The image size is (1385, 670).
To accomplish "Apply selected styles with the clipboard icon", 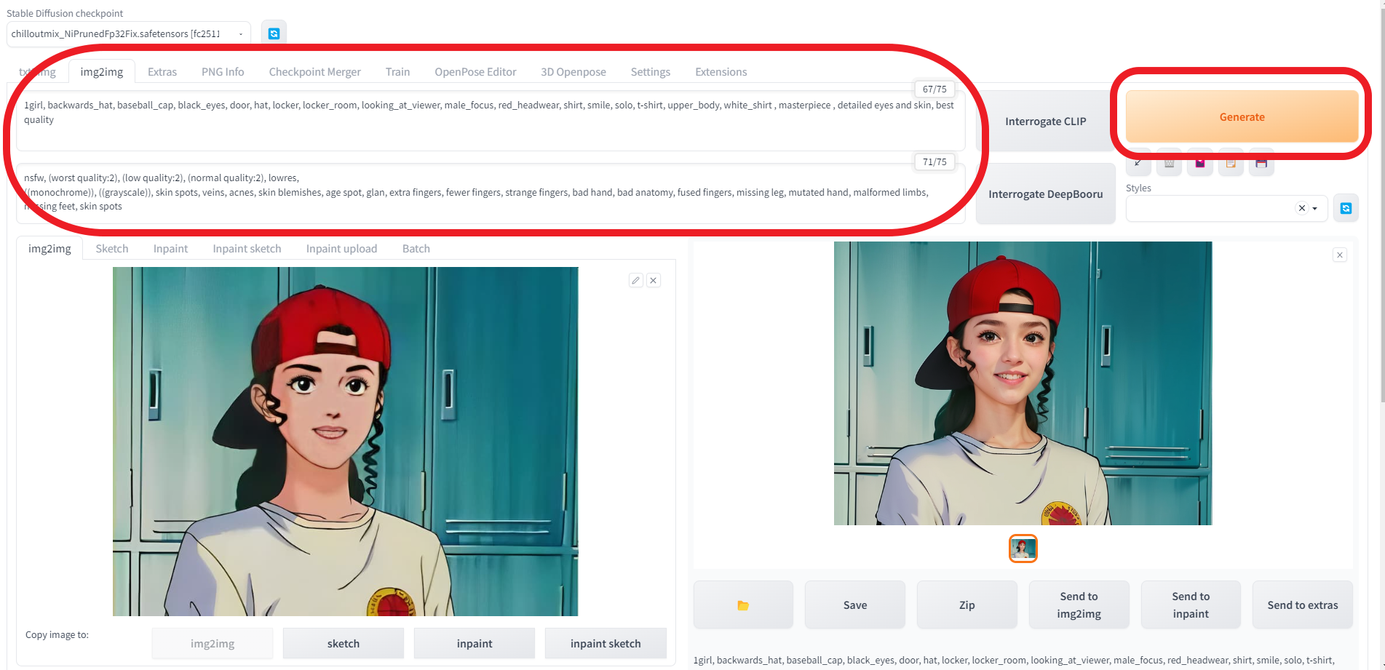I will click(1231, 163).
